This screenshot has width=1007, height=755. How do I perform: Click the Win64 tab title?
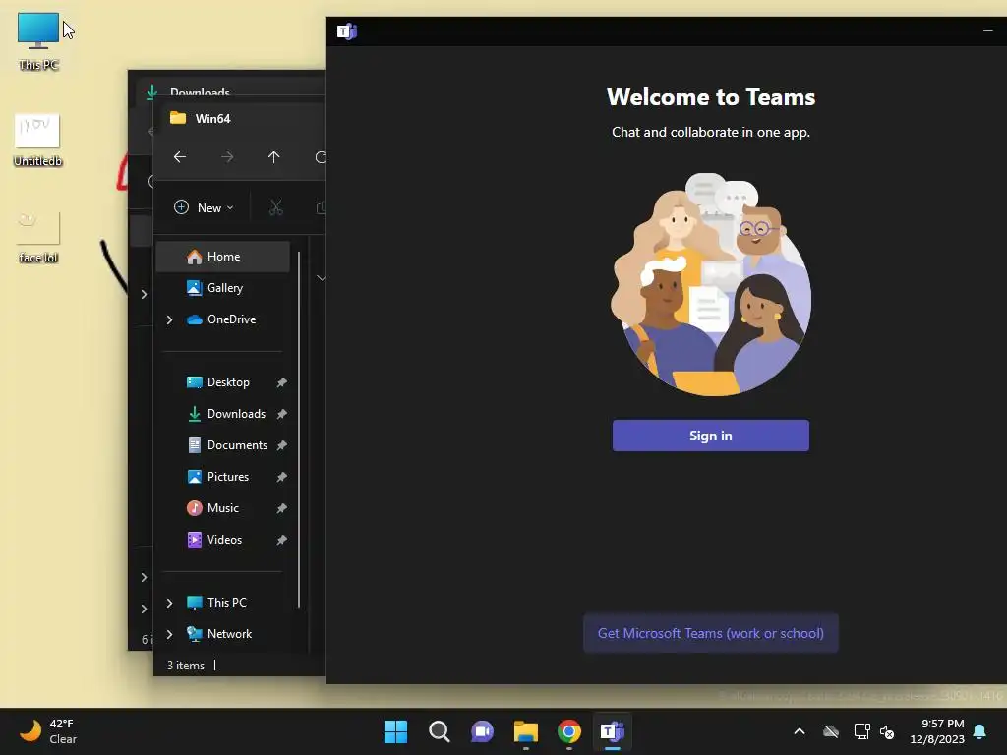pyautogui.click(x=212, y=118)
